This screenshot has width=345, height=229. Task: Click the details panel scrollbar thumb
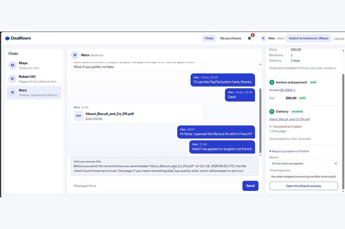(x=343, y=131)
